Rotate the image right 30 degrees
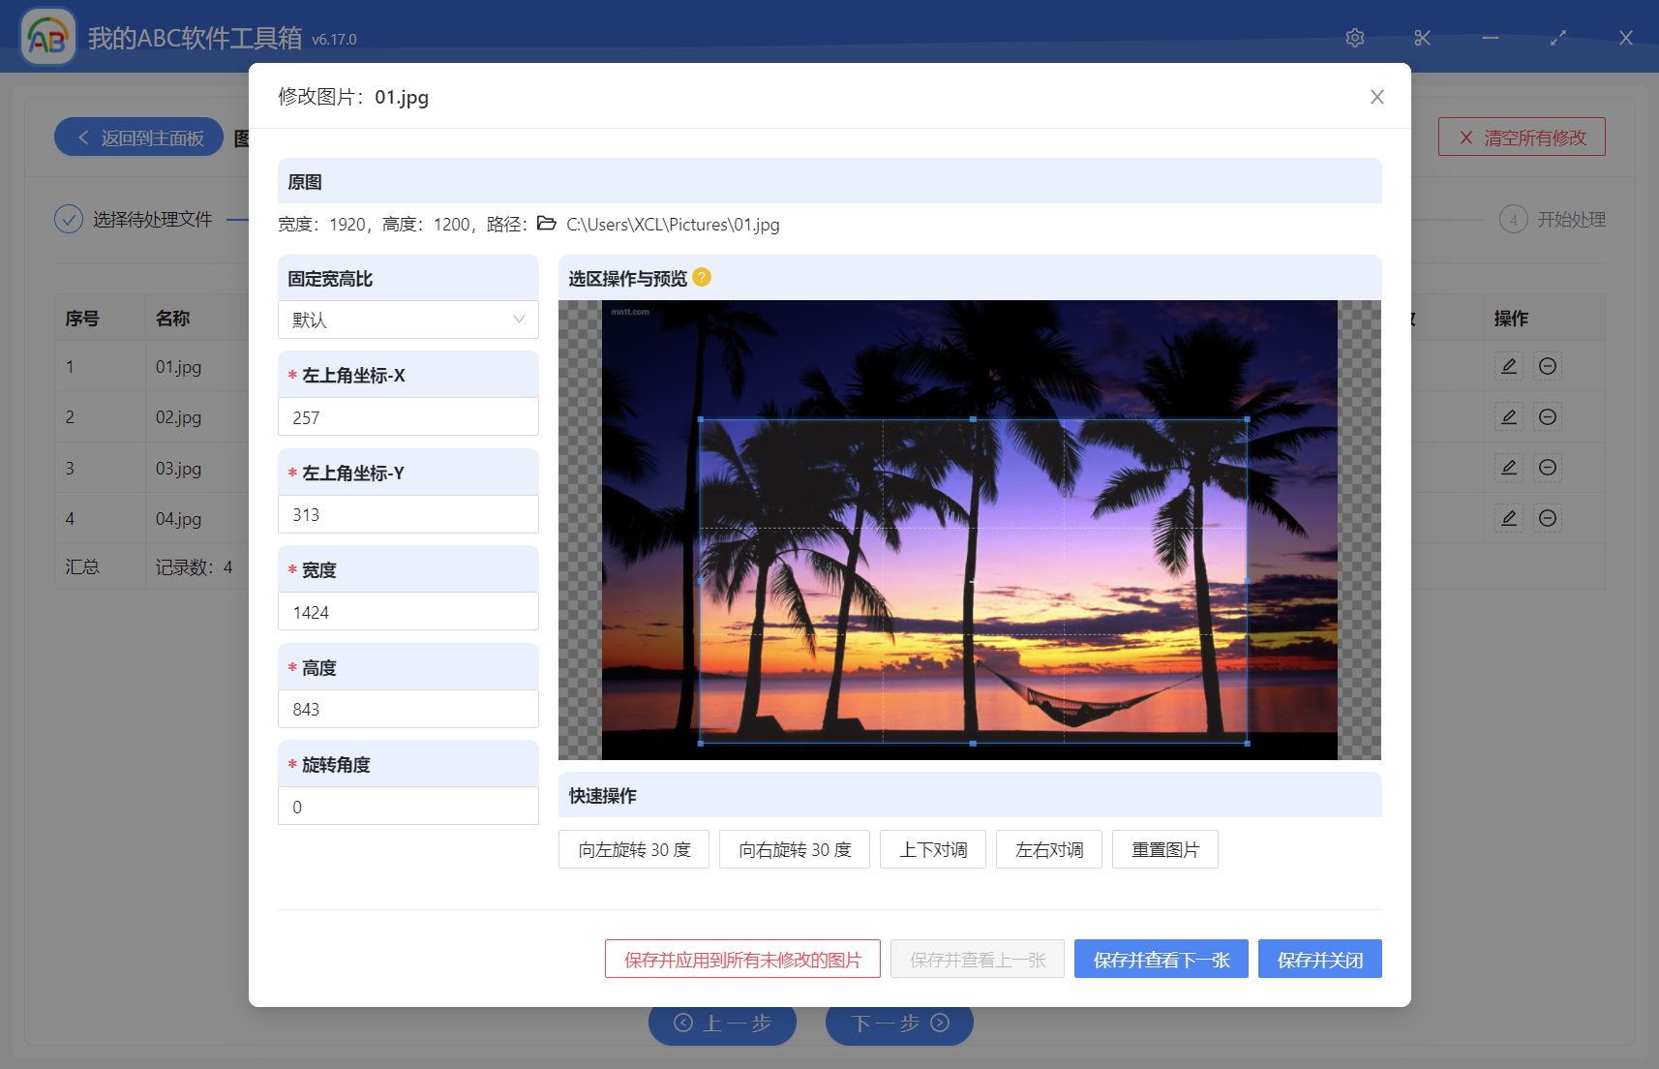This screenshot has height=1069, width=1659. pos(794,849)
